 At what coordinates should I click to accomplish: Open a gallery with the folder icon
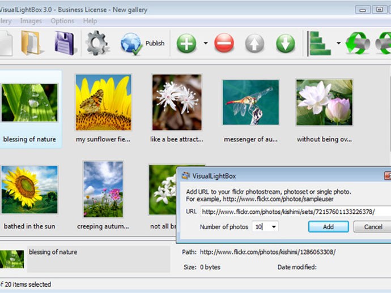[31, 43]
